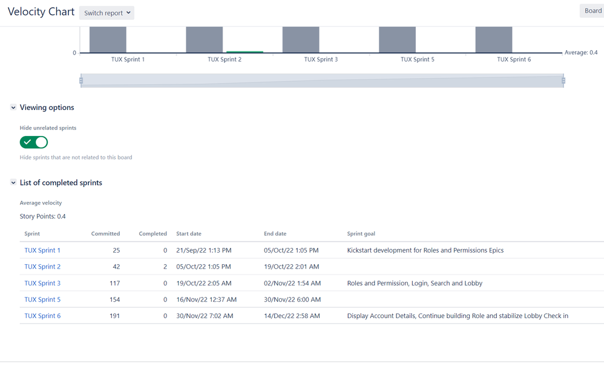The width and height of the screenshot is (604, 367).
Task: Click committed value 117
Action: 115,283
